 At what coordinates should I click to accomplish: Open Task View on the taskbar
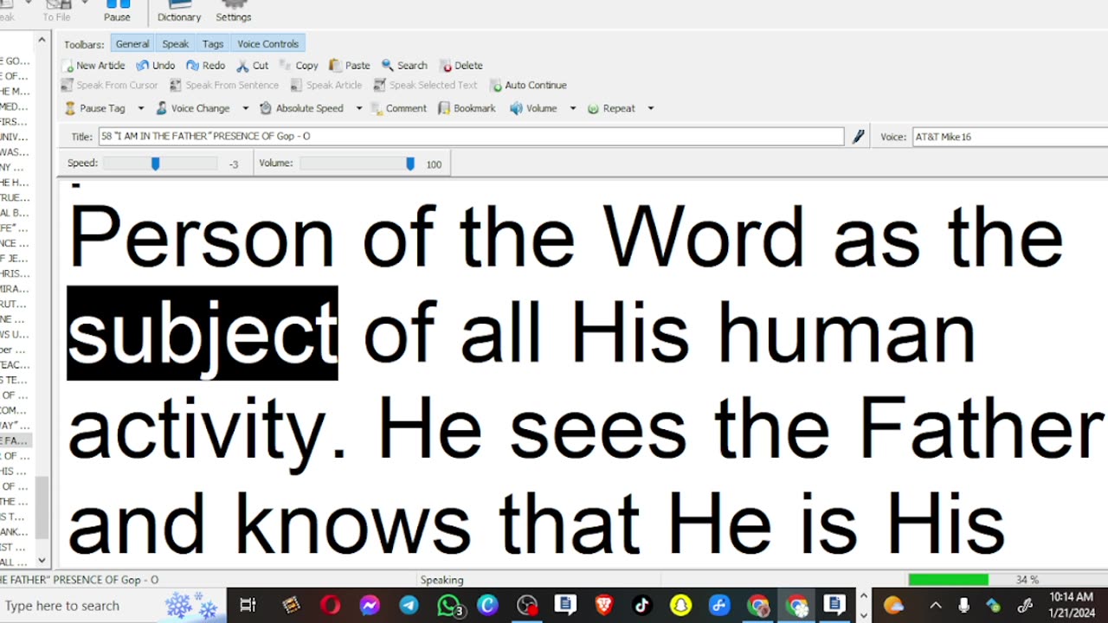[248, 606]
